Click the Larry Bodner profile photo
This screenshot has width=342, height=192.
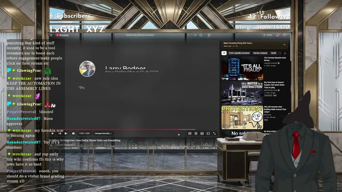click(87, 69)
